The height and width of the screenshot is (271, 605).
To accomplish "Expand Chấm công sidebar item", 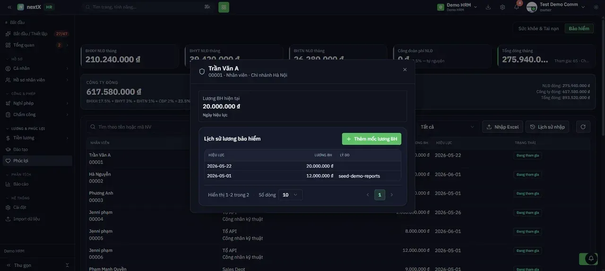I will [x=37, y=115].
